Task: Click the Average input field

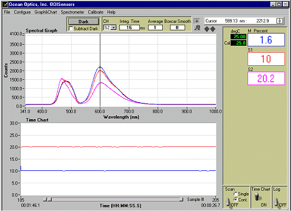Action: [155, 28]
